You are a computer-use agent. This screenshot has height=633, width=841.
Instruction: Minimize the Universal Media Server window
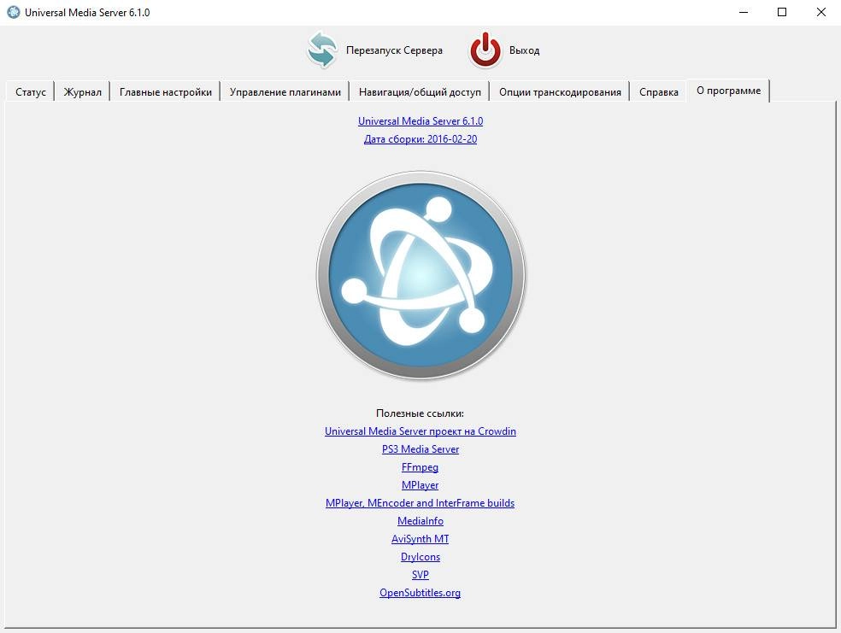(x=744, y=12)
